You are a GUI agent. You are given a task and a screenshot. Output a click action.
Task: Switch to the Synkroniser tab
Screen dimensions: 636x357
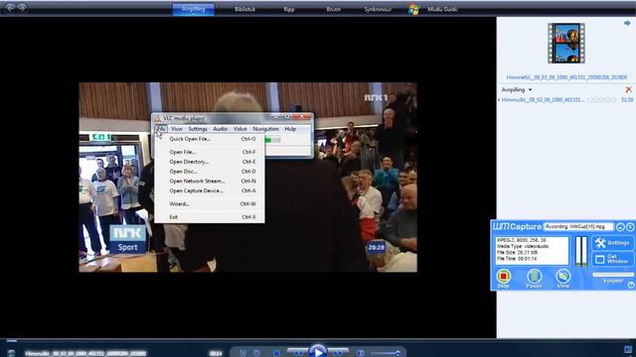[378, 9]
